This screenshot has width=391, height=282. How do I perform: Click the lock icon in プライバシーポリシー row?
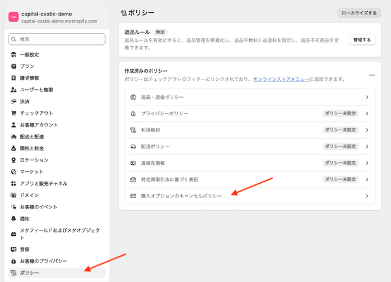tap(133, 114)
